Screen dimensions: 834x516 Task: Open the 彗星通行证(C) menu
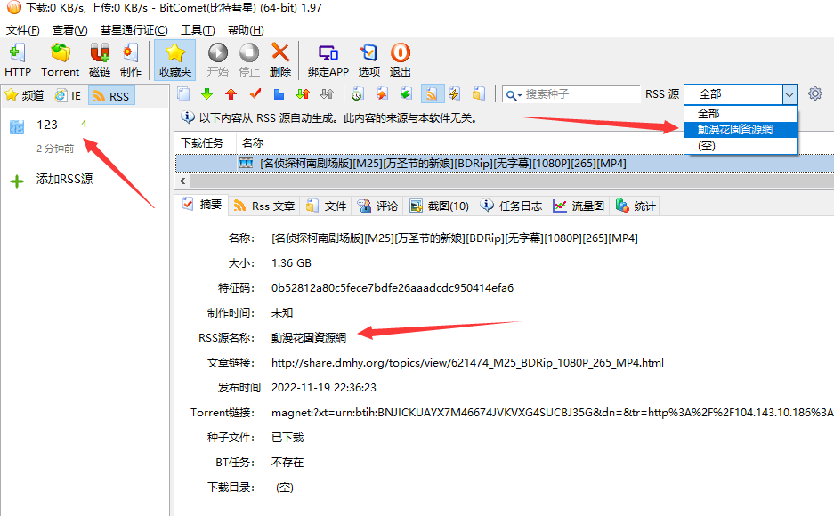pyautogui.click(x=134, y=29)
